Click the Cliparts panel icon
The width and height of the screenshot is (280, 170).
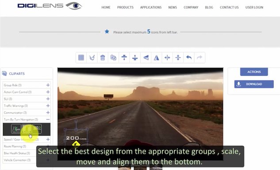pyautogui.click(x=4, y=73)
